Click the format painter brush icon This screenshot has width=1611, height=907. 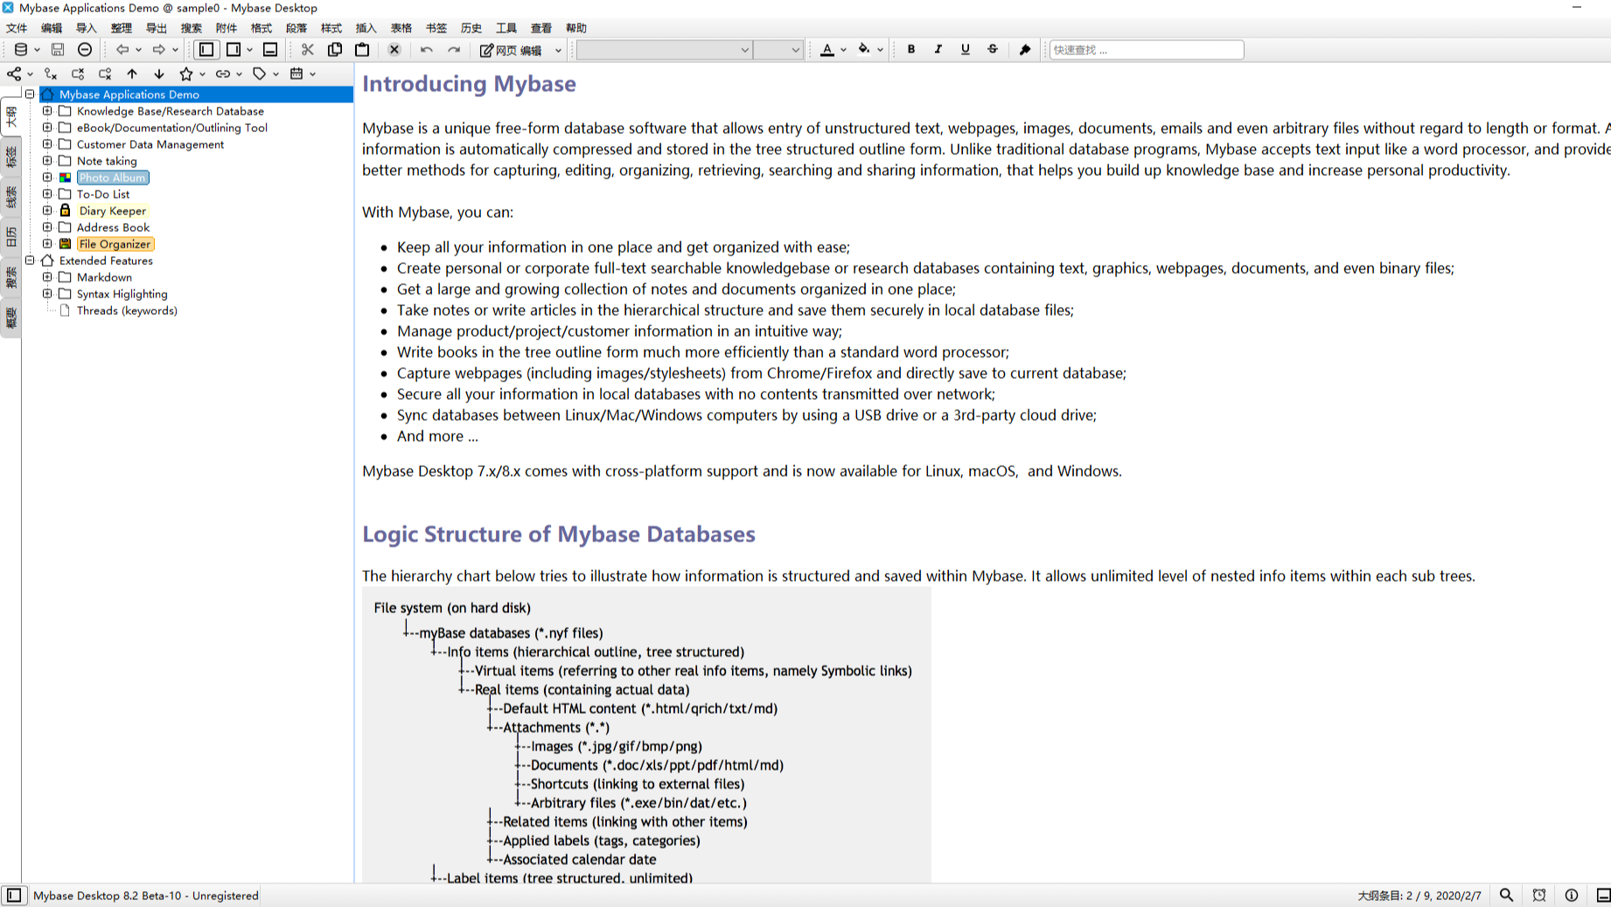click(x=1025, y=50)
